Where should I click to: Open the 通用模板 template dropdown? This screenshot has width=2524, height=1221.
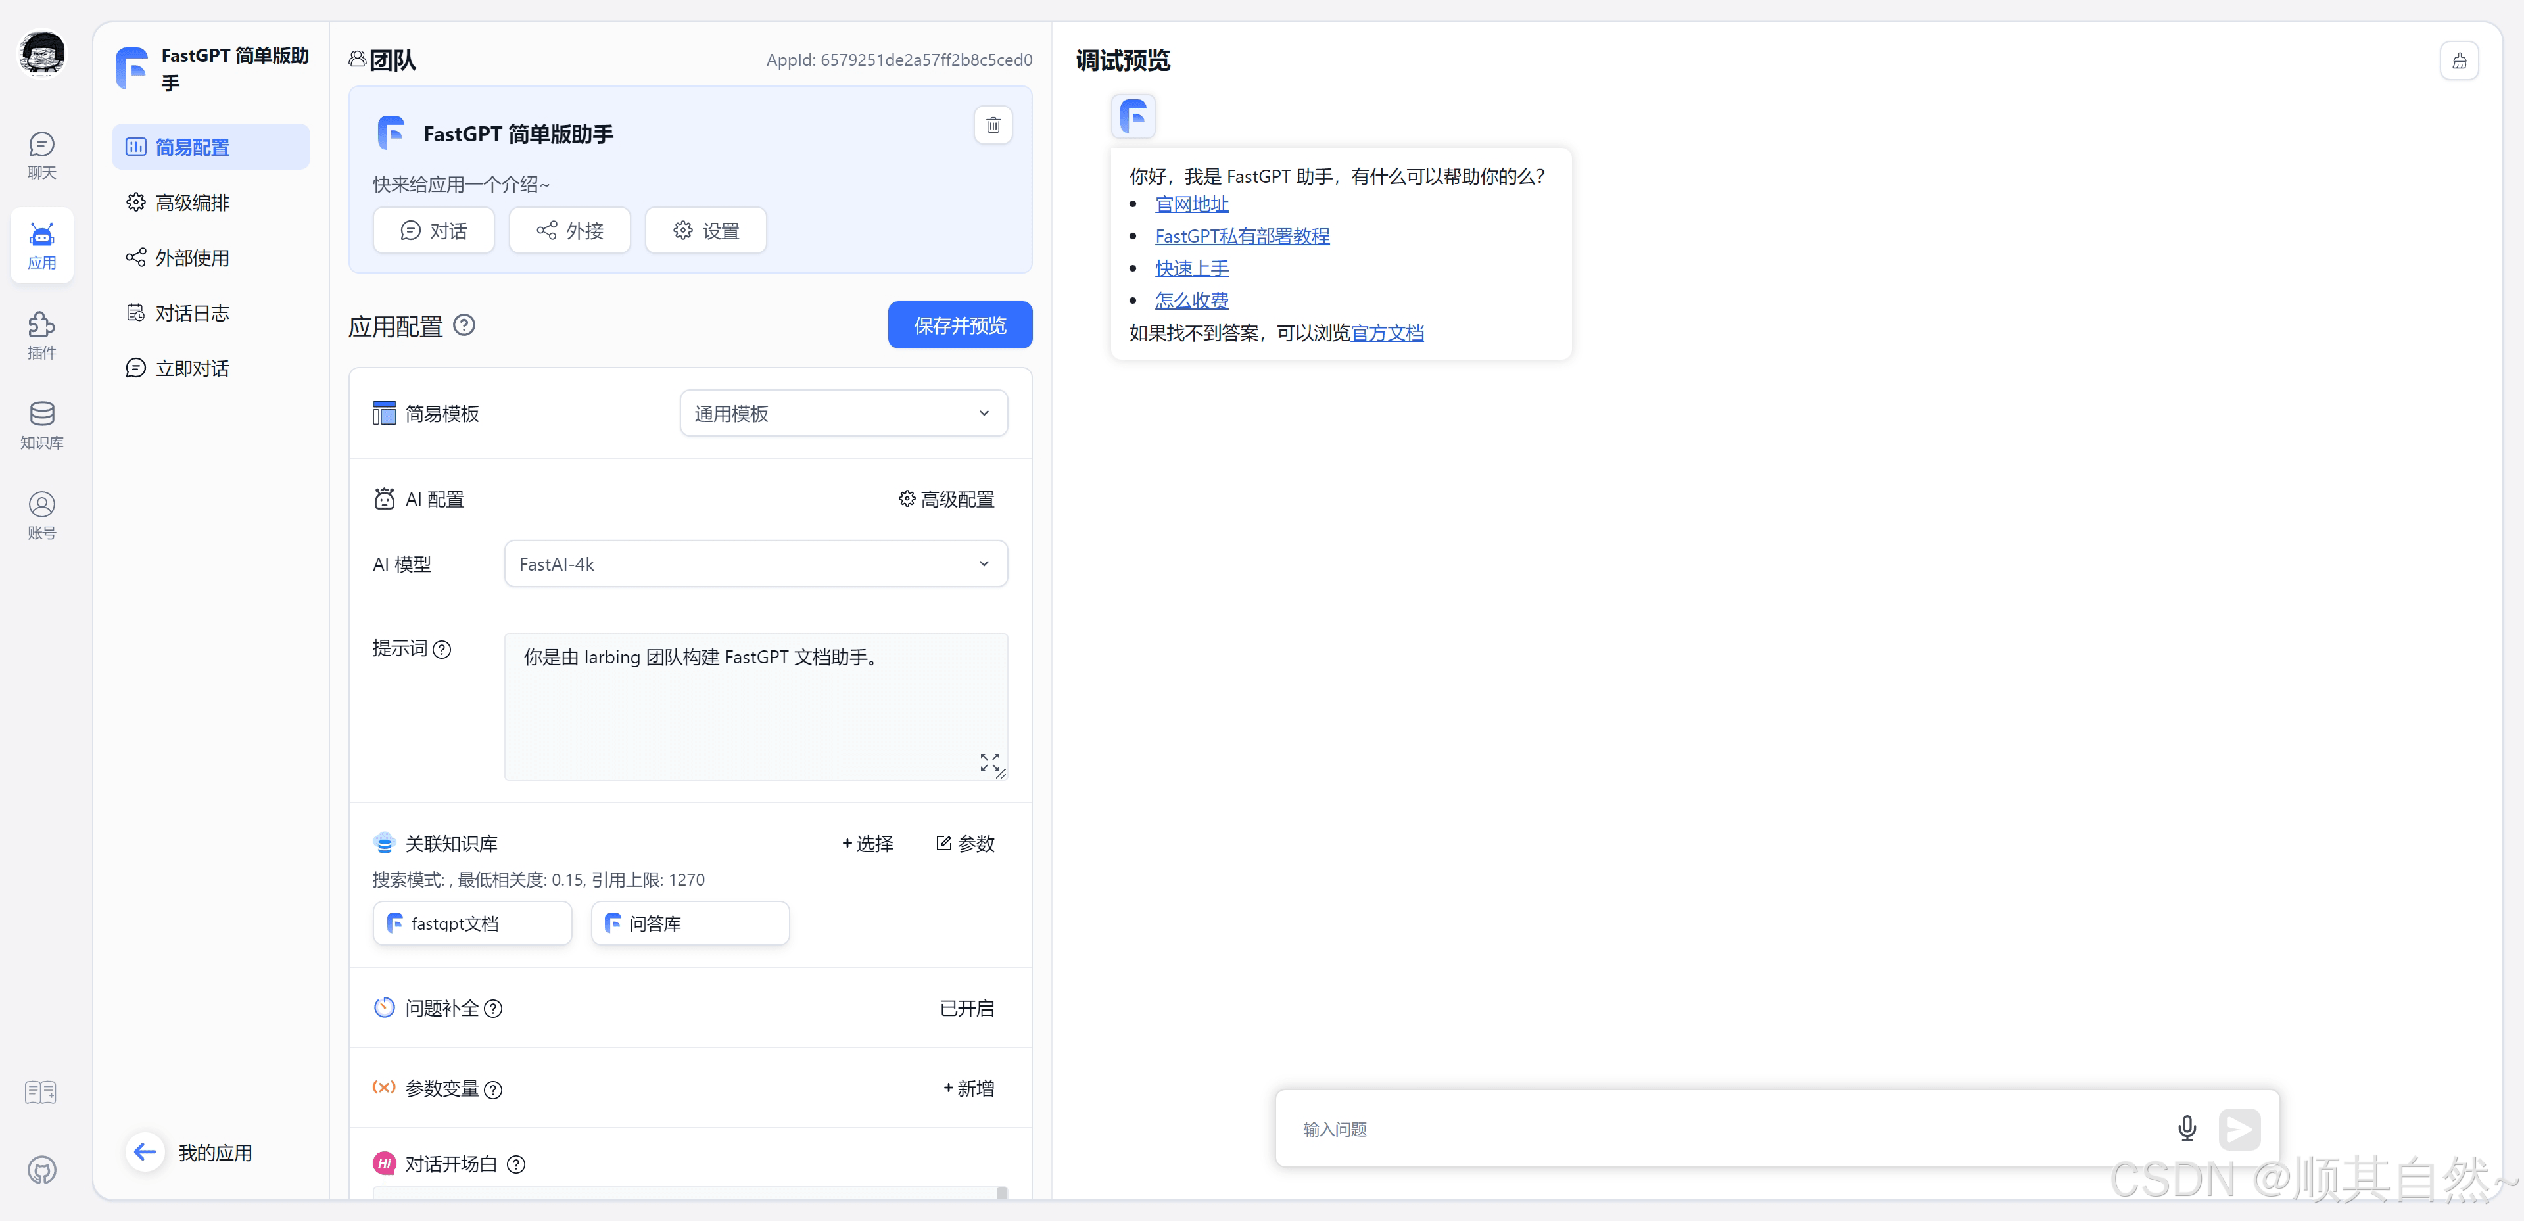[843, 414]
